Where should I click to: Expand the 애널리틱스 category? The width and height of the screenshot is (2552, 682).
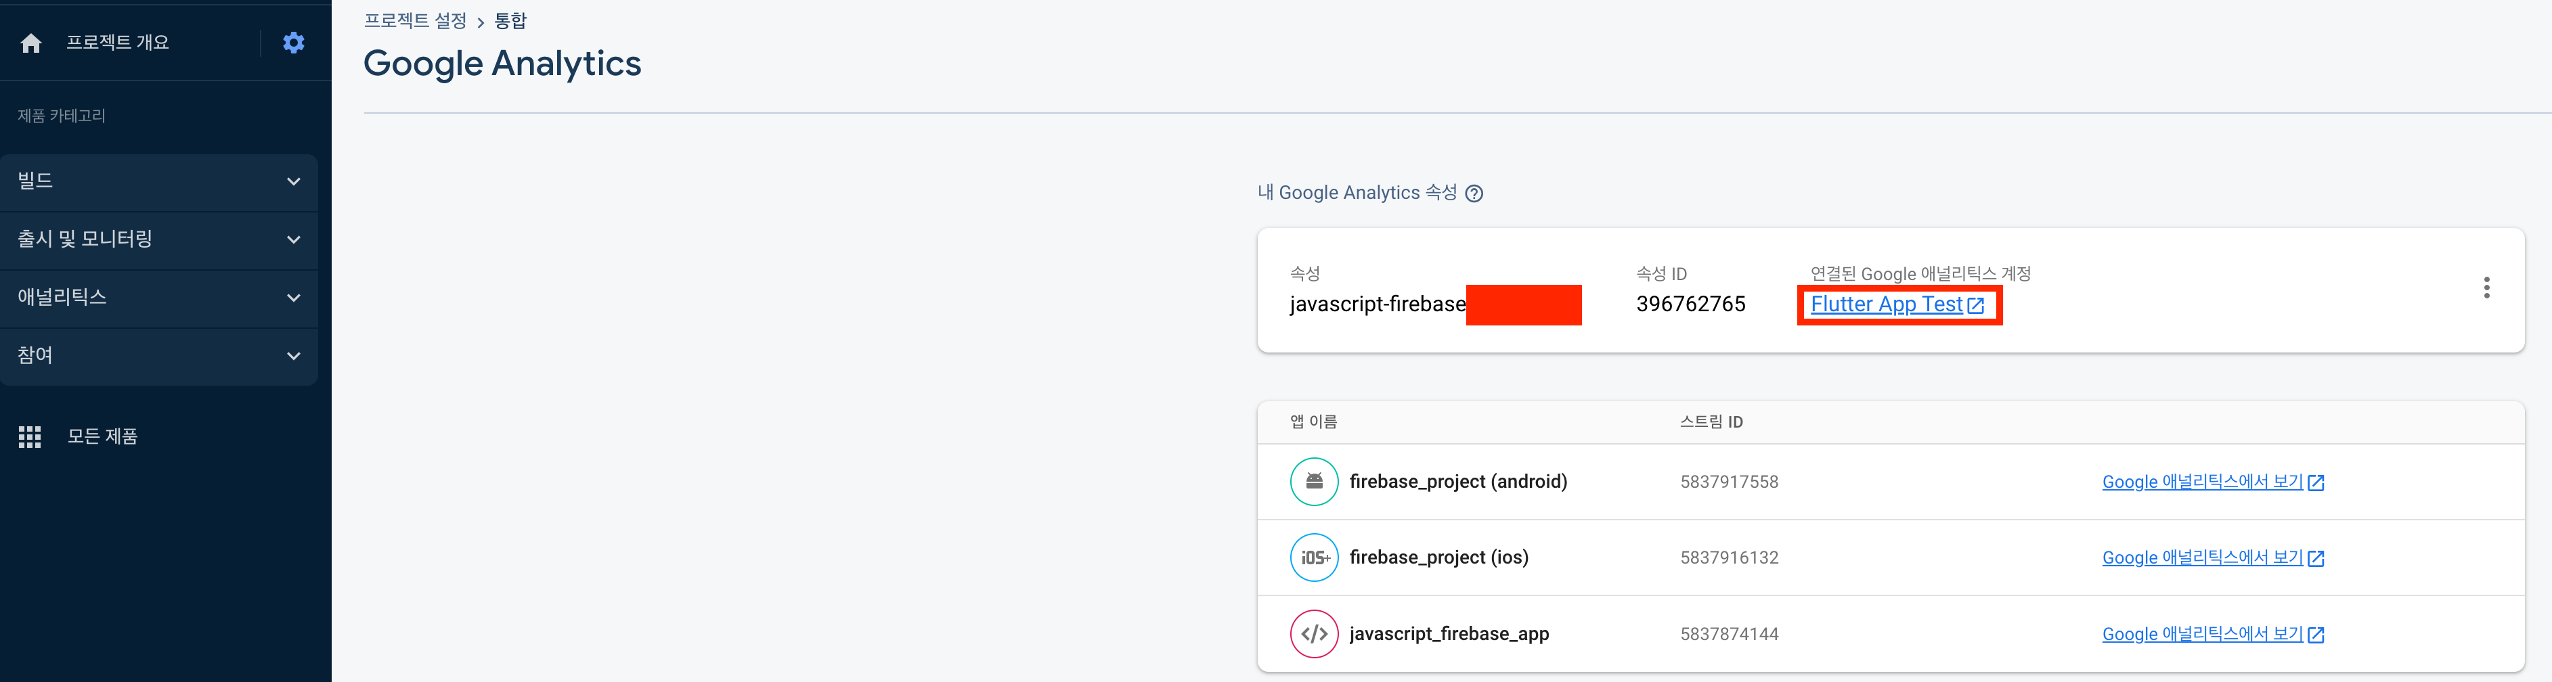pyautogui.click(x=158, y=298)
